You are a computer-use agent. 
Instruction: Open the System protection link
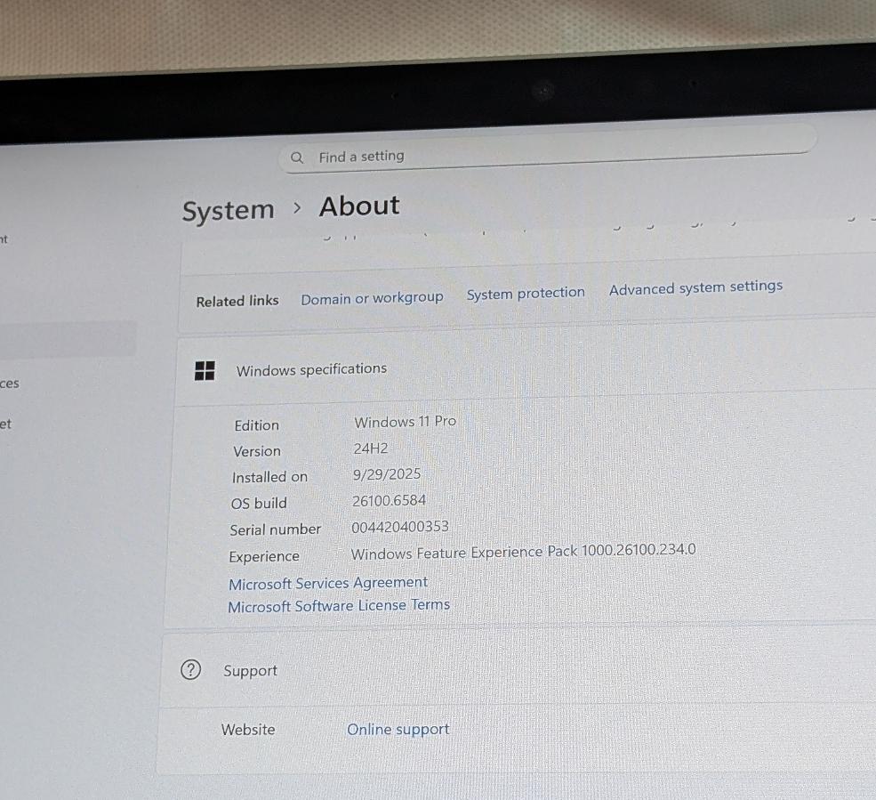(x=526, y=293)
